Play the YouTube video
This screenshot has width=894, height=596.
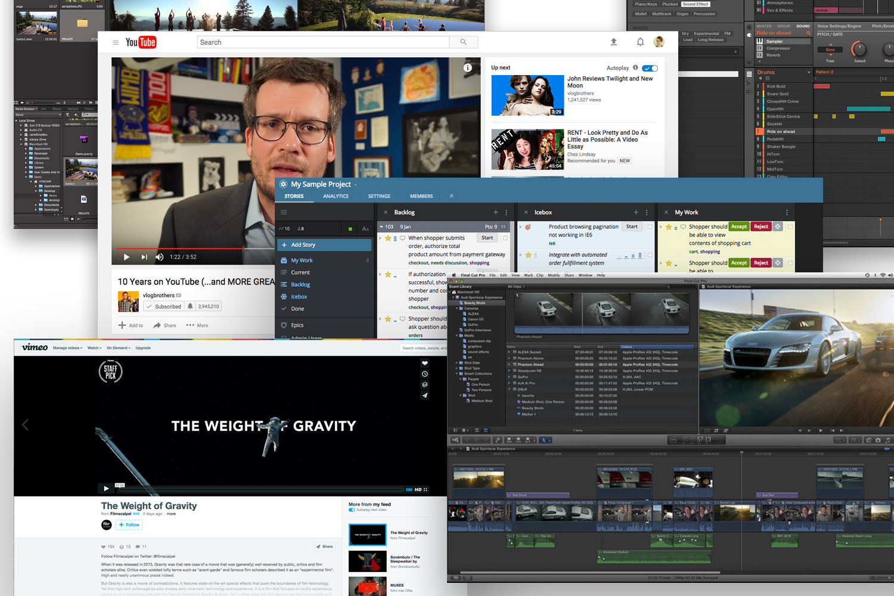coord(126,257)
